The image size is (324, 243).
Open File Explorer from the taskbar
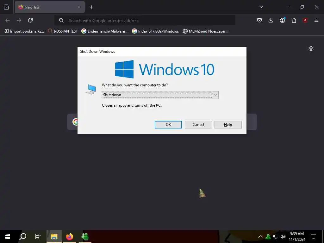(54, 237)
